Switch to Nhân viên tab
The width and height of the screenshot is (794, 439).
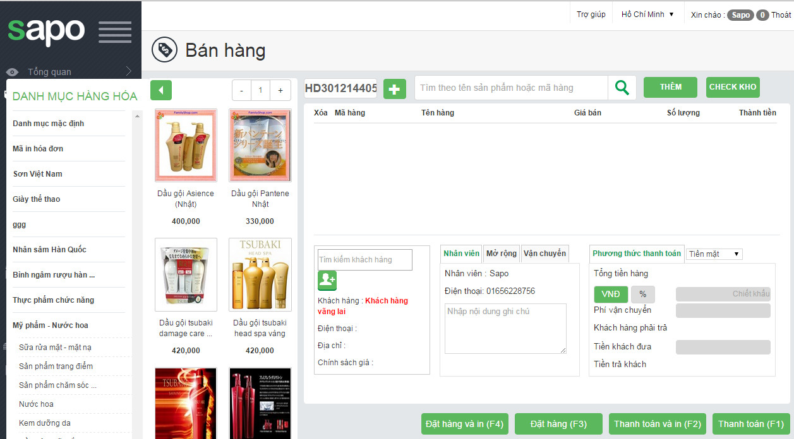pyautogui.click(x=461, y=254)
